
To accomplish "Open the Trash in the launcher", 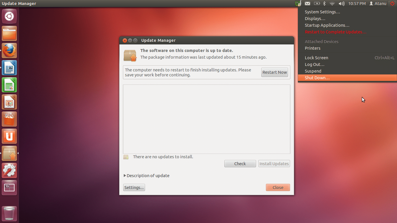I will 9,214.
